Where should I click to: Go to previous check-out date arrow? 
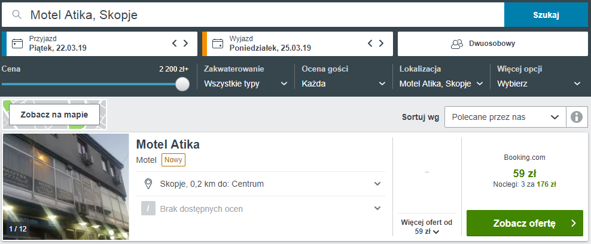370,43
